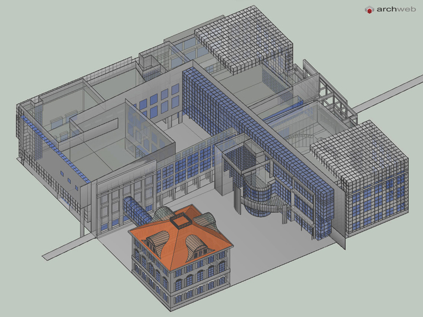Select the curved glass stair tower in the courtyard

point(259,198)
